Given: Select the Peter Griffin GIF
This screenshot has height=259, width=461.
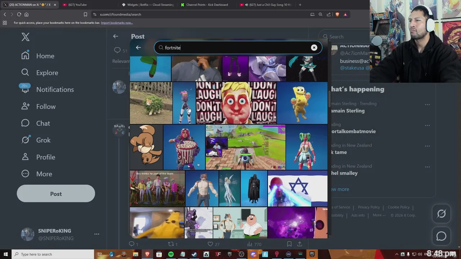Looking at the screenshot, I should (240, 223).
